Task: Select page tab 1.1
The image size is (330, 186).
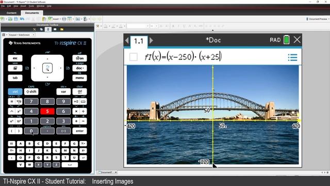Action: tap(139, 41)
